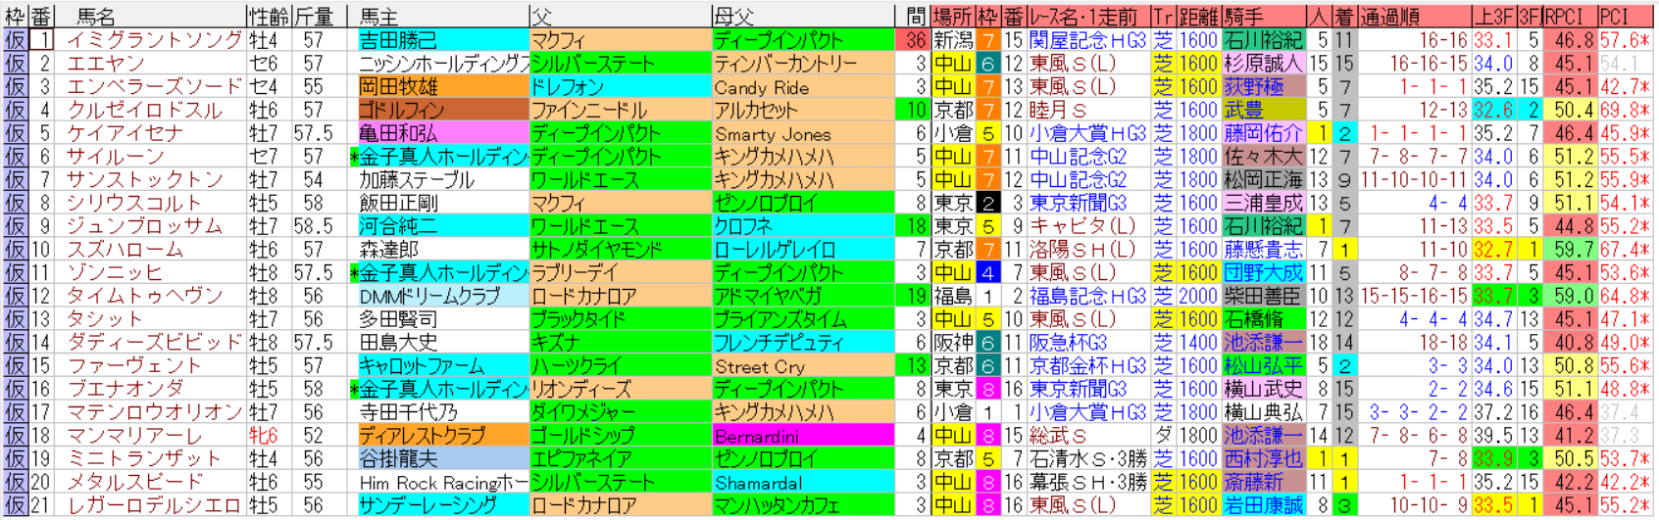Click horse name ダディーズビビッド
The width and height of the screenshot is (1659, 520).
tap(154, 343)
